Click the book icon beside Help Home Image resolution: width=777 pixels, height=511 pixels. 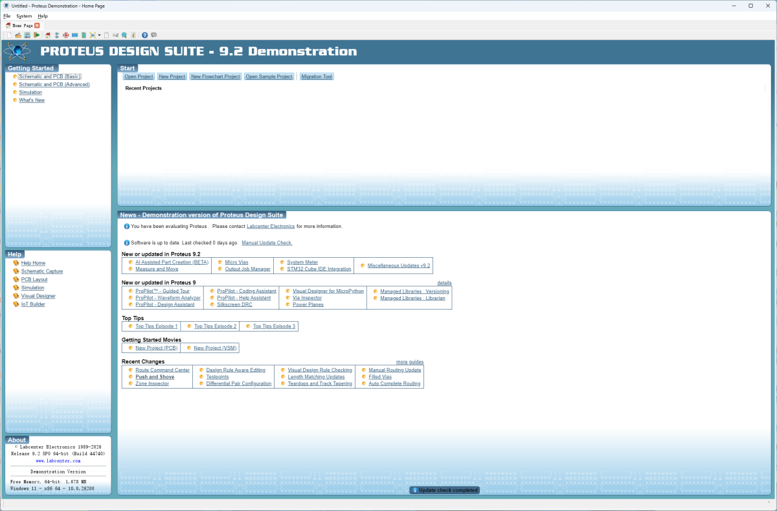pyautogui.click(x=16, y=263)
